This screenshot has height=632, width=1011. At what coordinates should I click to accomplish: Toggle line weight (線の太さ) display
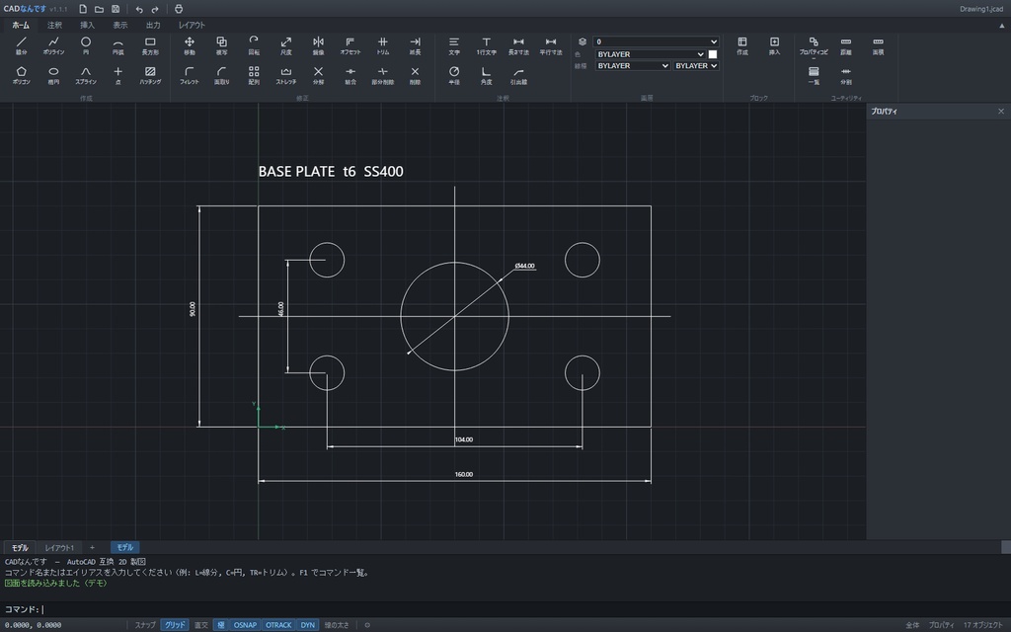click(x=337, y=625)
